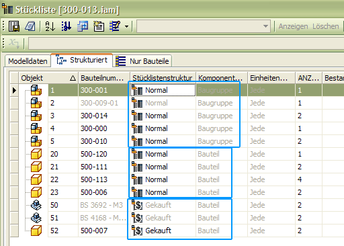Click the BOM structure icon in row 500-111

137,167
